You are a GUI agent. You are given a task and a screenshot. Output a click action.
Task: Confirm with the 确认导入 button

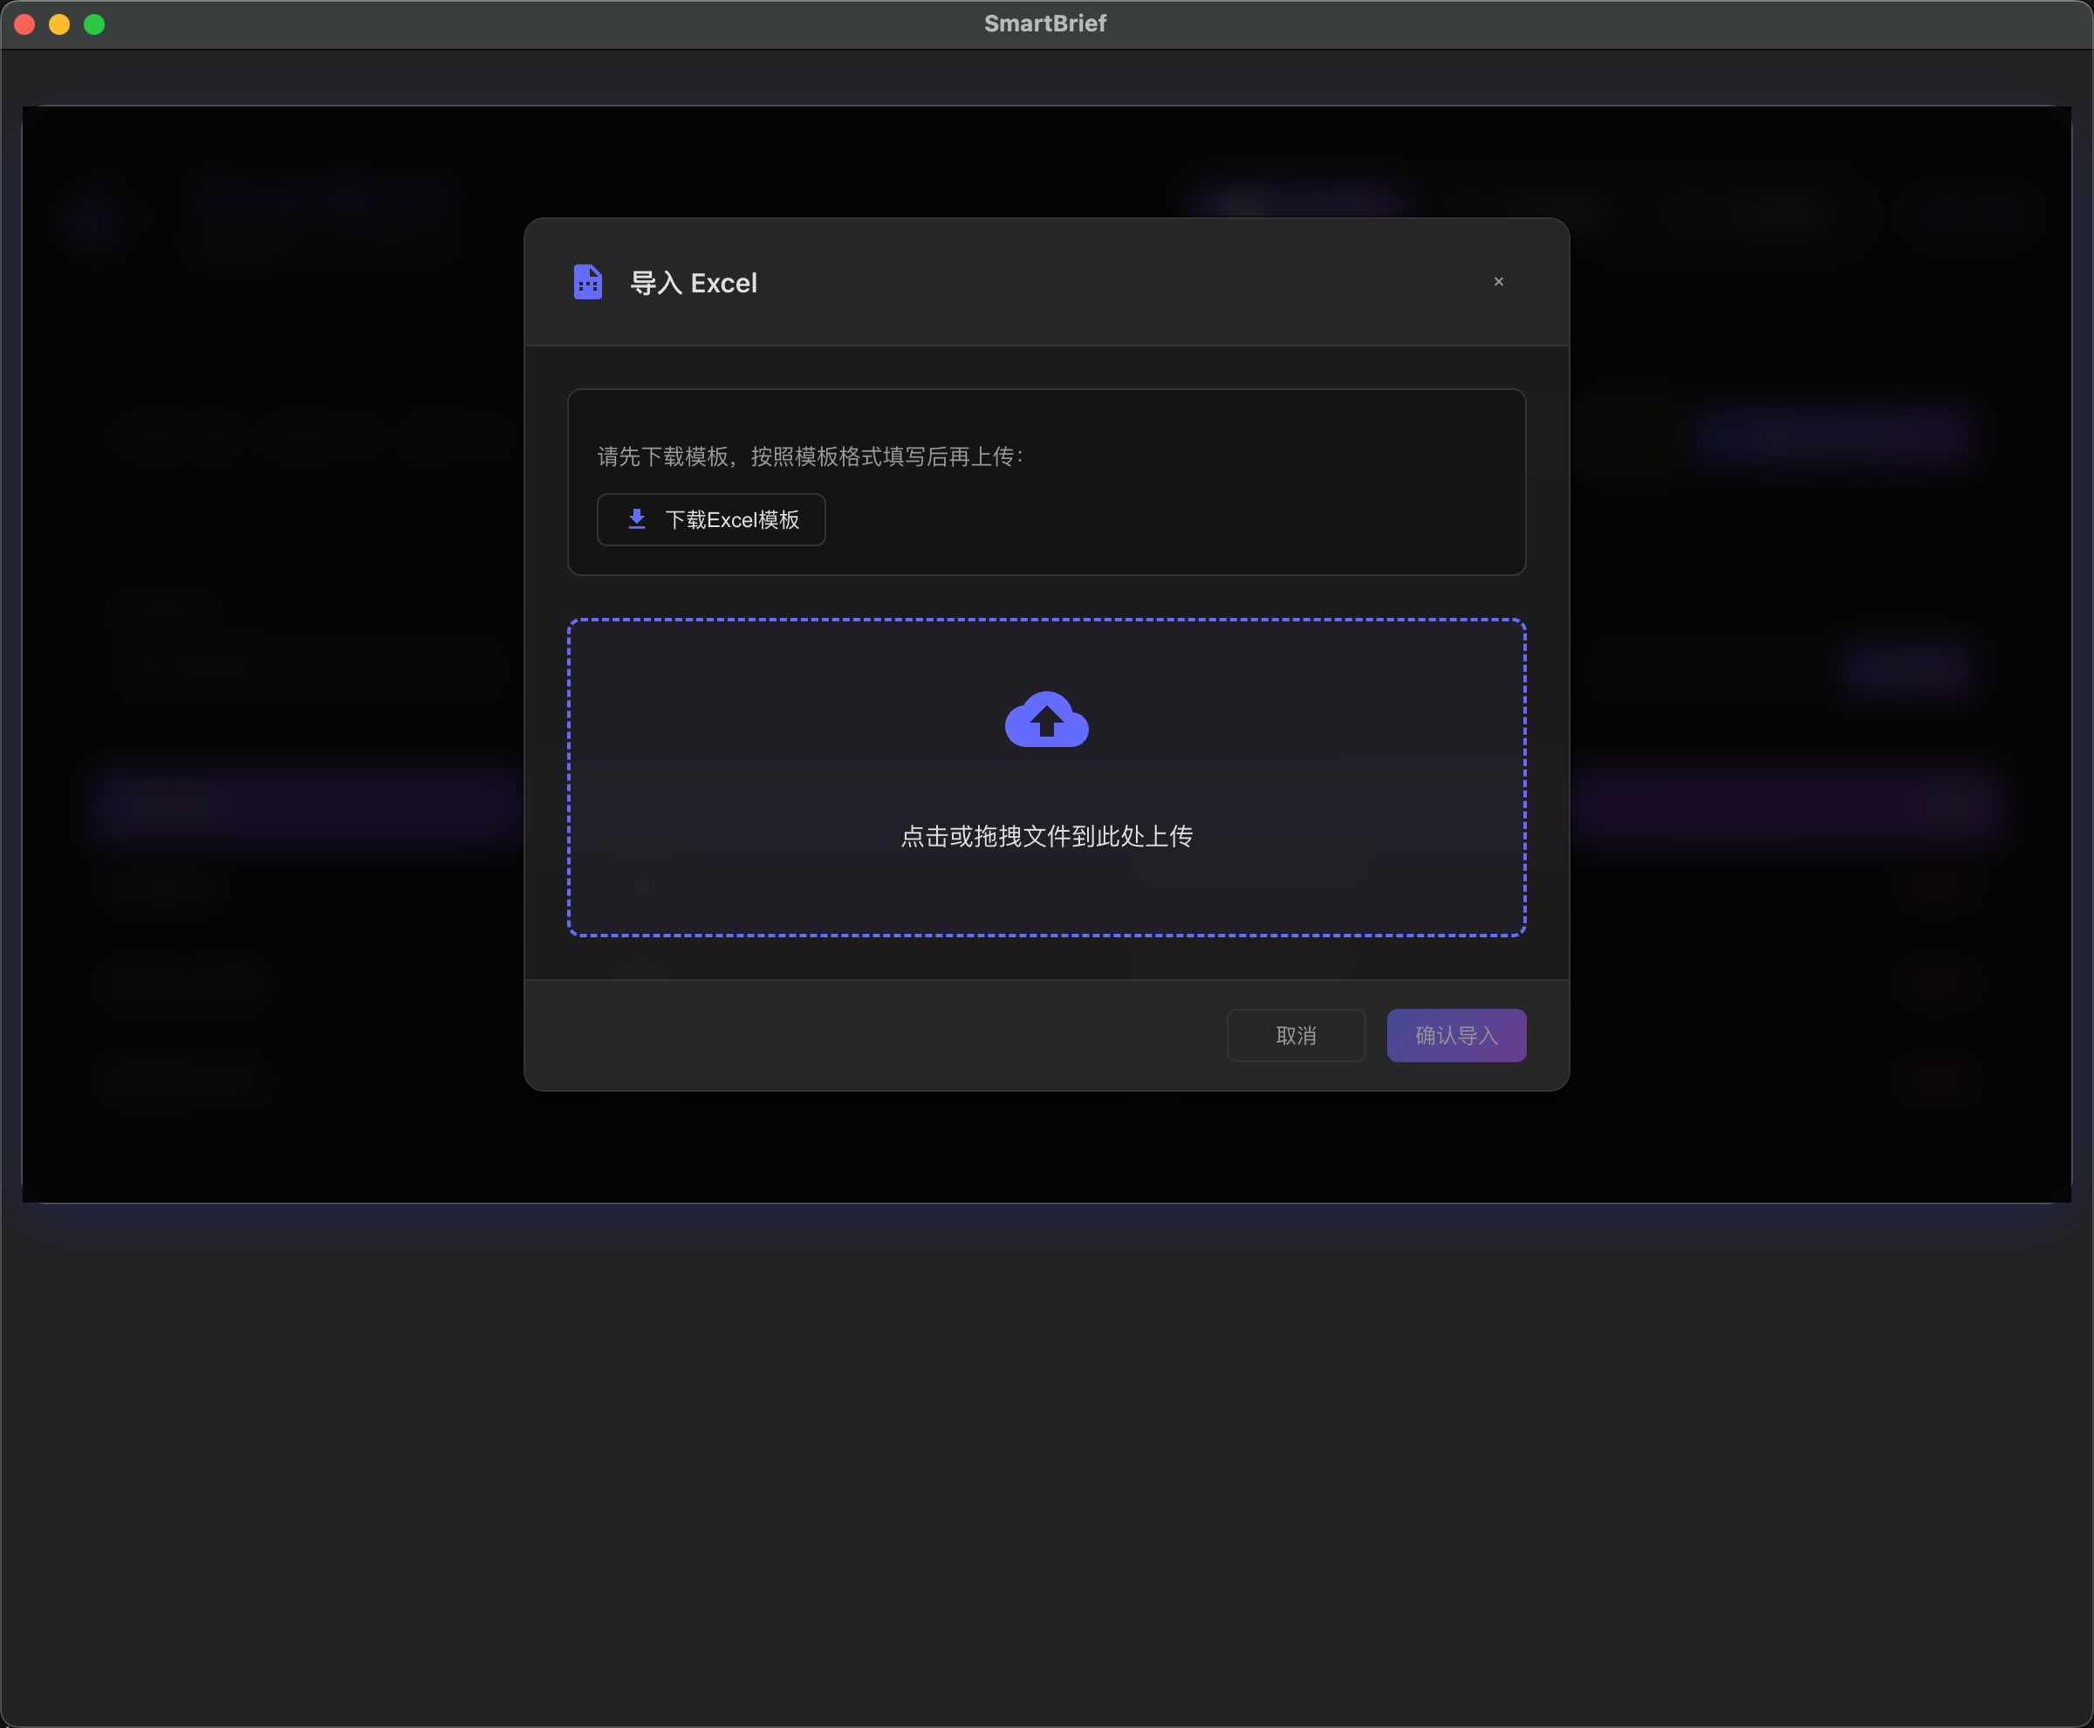click(1456, 1035)
